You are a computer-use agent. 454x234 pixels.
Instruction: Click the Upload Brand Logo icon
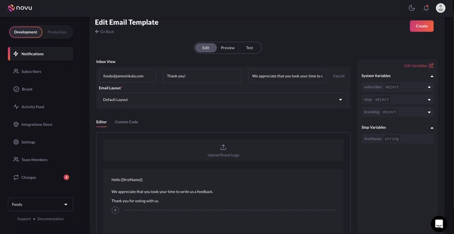223,147
